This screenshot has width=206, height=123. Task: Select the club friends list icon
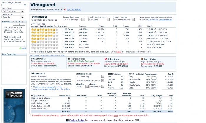pos(22,22)
